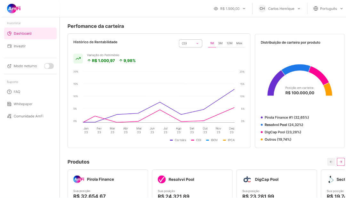Click the Dashboard pie chart icon
Image resolution: width=346 pixels, height=198 pixels.
(x=9, y=34)
